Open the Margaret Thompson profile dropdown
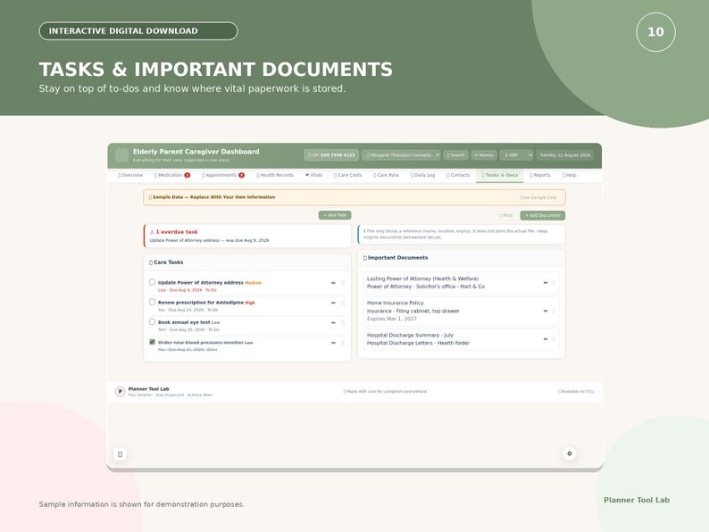 401,155
